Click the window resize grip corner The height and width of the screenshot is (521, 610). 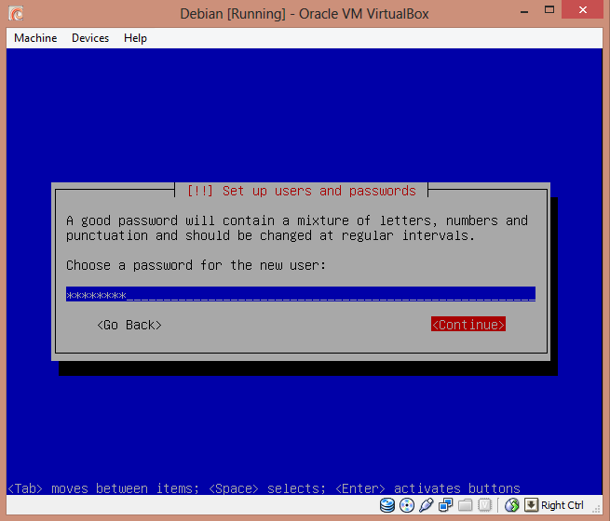tap(596, 509)
